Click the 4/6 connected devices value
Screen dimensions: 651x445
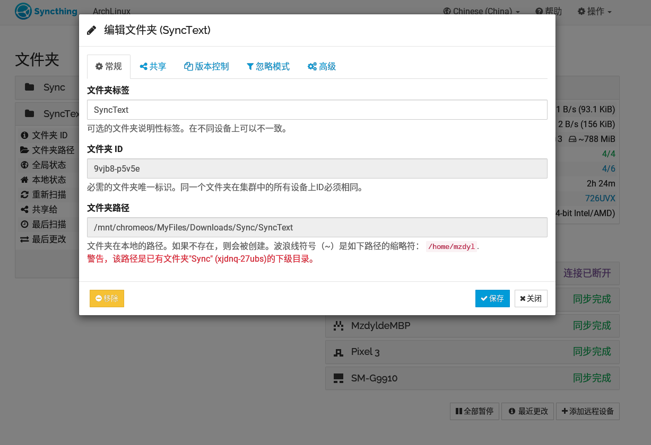click(609, 168)
